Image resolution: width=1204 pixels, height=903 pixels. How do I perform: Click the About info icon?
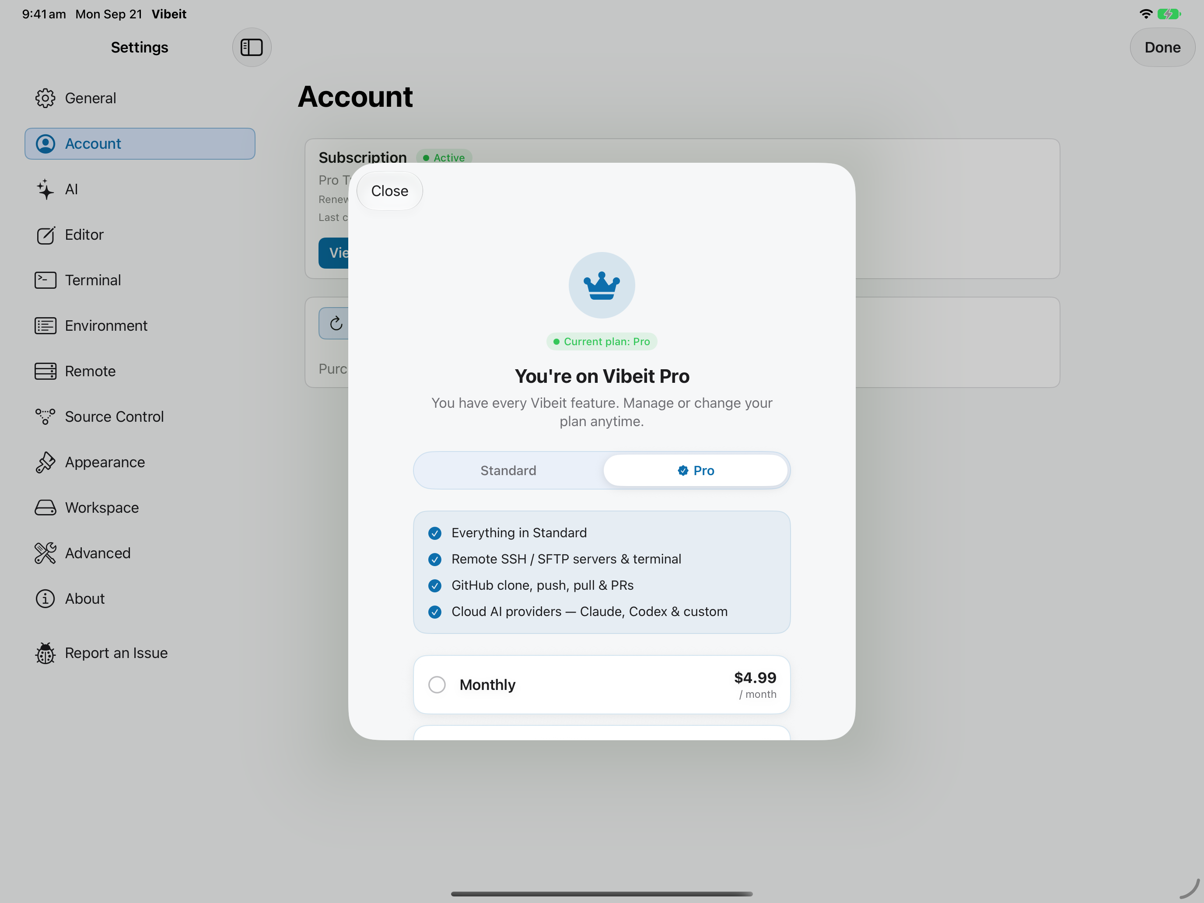click(45, 599)
